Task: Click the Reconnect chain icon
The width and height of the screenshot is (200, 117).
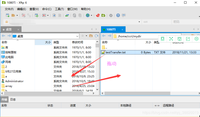Action: (x=29, y=15)
